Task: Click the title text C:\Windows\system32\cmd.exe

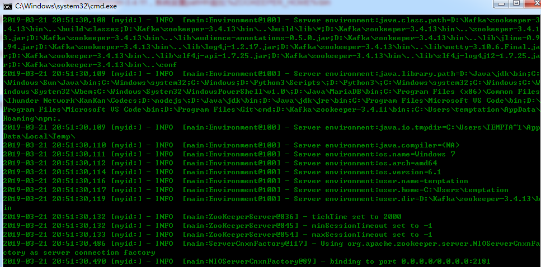Action: coord(66,6)
